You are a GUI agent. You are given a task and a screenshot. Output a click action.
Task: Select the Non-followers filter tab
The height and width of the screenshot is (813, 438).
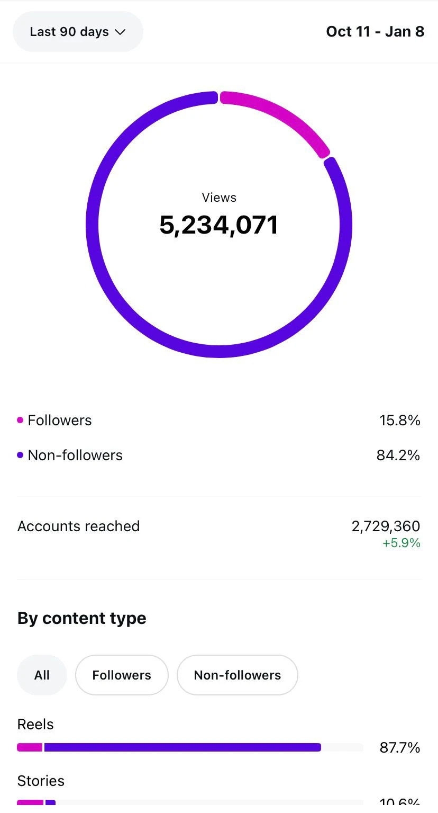pos(237,675)
